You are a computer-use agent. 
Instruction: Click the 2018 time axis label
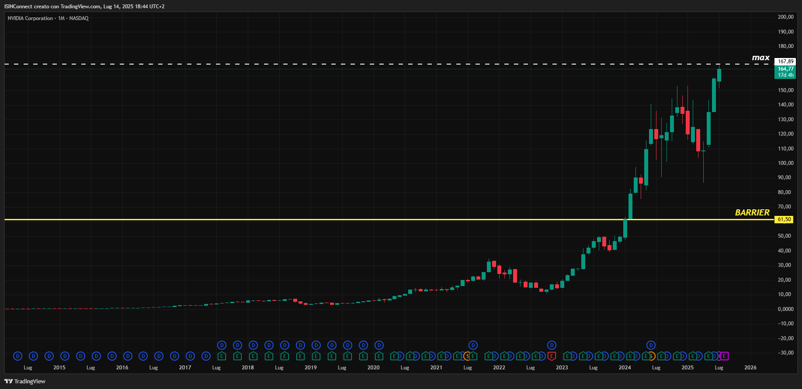point(248,368)
